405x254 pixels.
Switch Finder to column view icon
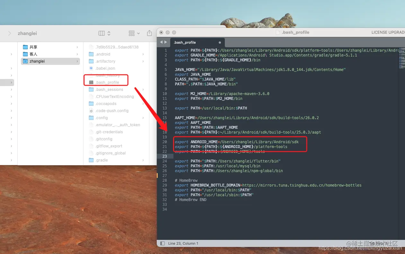coord(101,33)
